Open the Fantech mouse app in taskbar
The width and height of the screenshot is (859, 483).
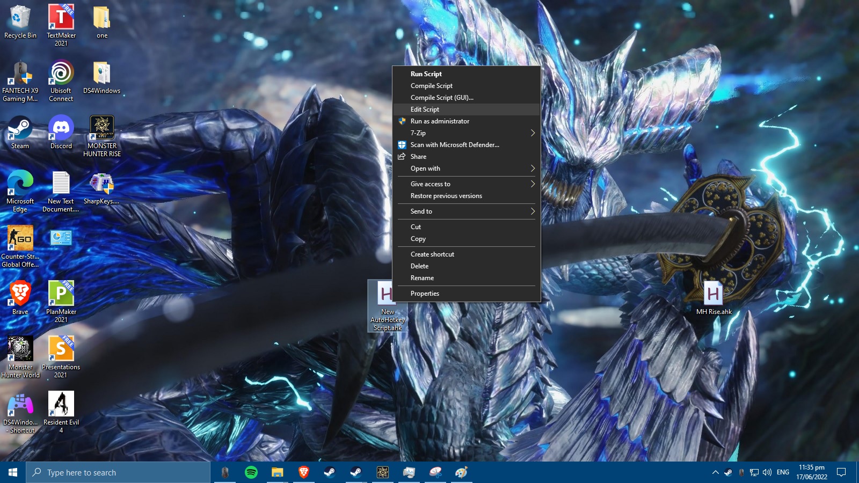click(x=225, y=472)
